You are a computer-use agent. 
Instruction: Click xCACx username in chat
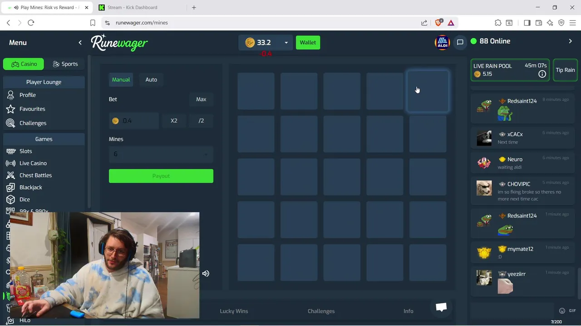pos(515,134)
